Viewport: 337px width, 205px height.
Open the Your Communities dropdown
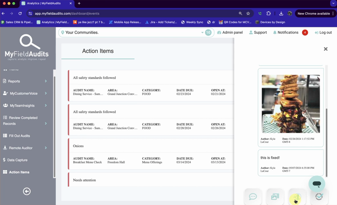136,32
